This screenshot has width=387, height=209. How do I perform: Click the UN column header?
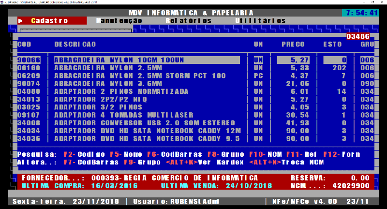258,45
